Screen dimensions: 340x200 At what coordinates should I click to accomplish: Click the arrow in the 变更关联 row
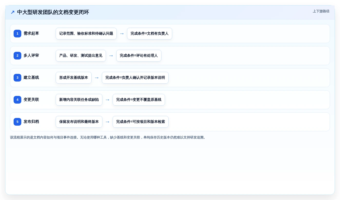pyautogui.click(x=108, y=100)
